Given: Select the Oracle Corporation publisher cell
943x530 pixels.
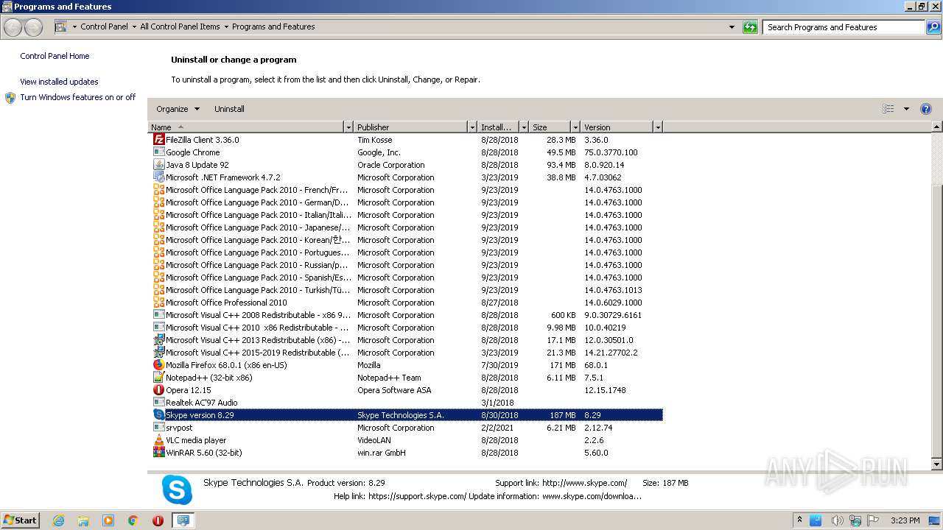Looking at the screenshot, I should coord(391,165).
